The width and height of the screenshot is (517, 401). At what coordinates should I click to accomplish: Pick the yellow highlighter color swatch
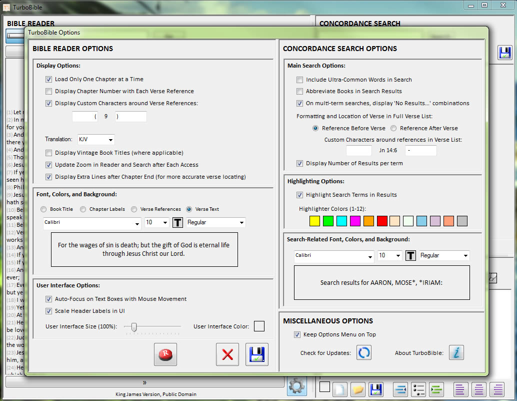click(314, 221)
